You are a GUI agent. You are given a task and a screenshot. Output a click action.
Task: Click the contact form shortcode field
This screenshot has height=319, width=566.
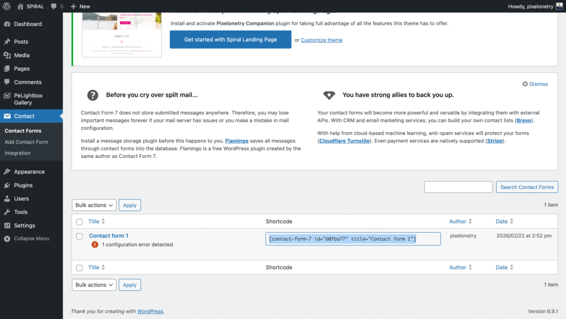point(353,239)
